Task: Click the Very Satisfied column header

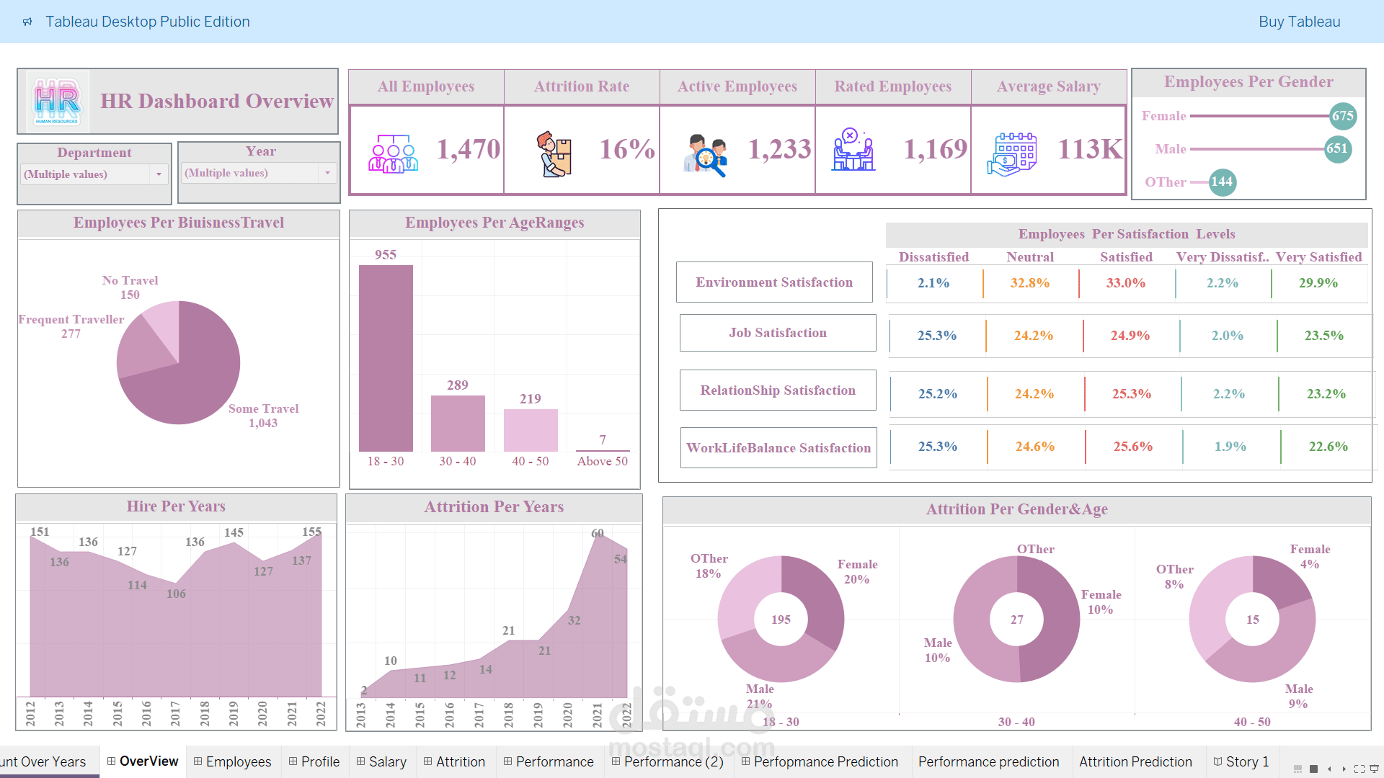Action: coord(1318,257)
